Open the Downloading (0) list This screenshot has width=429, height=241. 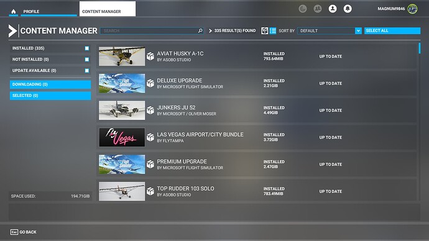point(50,84)
